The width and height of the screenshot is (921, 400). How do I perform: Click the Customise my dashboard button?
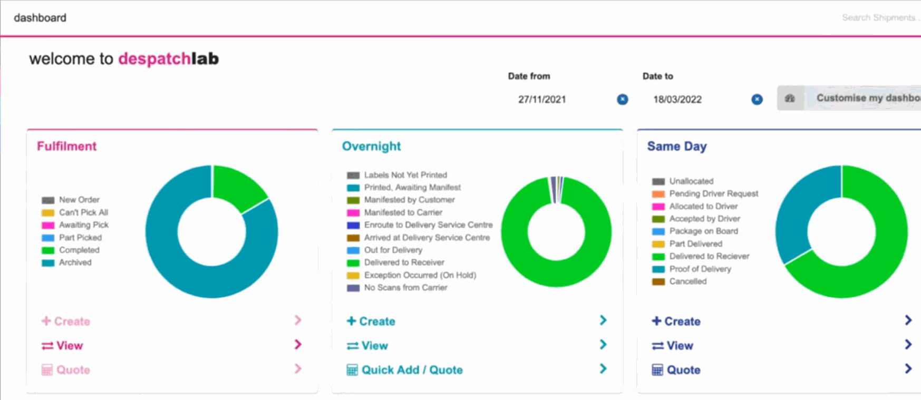pos(849,98)
